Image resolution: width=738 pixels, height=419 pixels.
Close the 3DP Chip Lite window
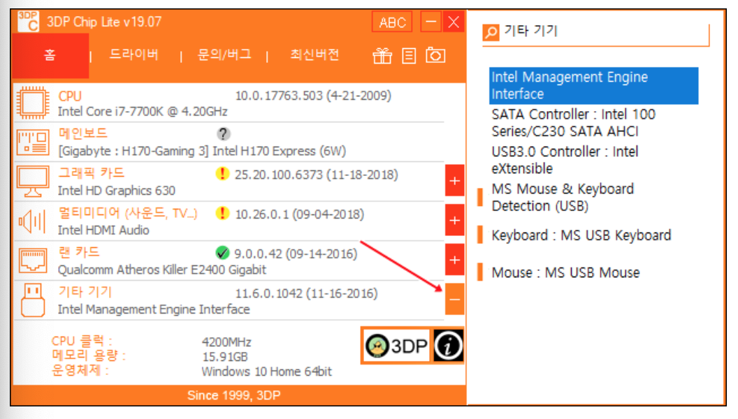[x=454, y=22]
